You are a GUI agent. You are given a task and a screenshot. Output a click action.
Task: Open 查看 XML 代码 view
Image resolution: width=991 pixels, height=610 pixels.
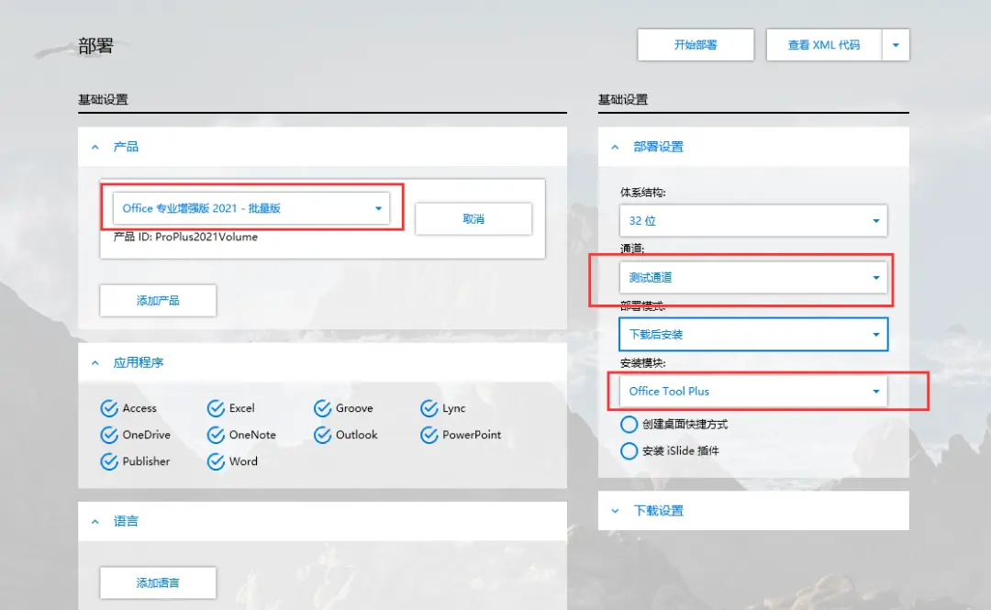pyautogui.click(x=823, y=45)
